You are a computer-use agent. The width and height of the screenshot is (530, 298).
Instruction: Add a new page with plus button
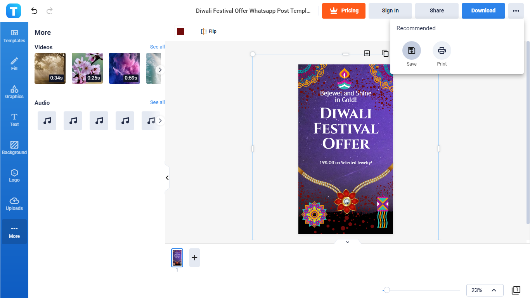(194, 258)
